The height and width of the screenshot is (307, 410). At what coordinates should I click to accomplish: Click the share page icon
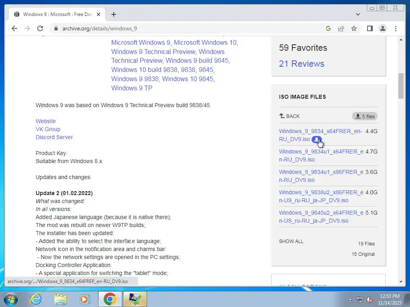[341, 28]
